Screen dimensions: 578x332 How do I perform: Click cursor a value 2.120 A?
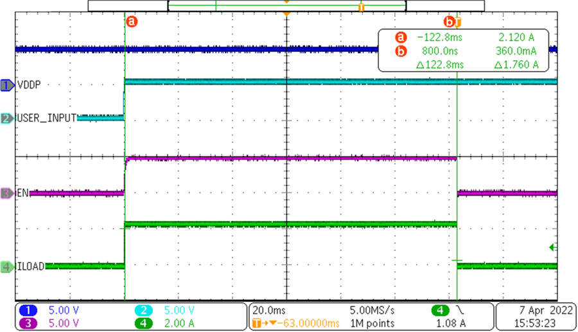pos(516,37)
